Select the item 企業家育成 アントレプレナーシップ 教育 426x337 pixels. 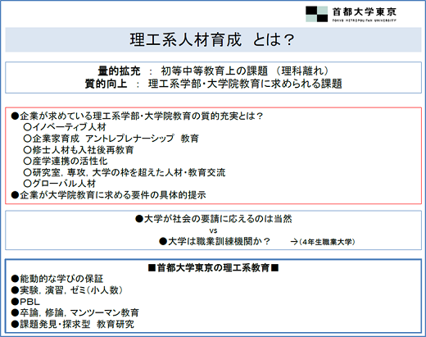(111, 139)
